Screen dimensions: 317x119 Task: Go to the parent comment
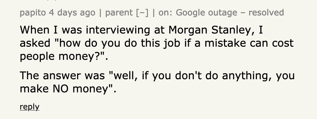click(x=119, y=13)
